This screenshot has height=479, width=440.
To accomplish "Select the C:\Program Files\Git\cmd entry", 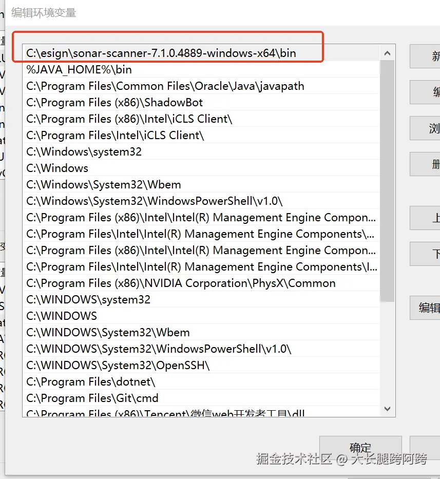I will [201, 398].
